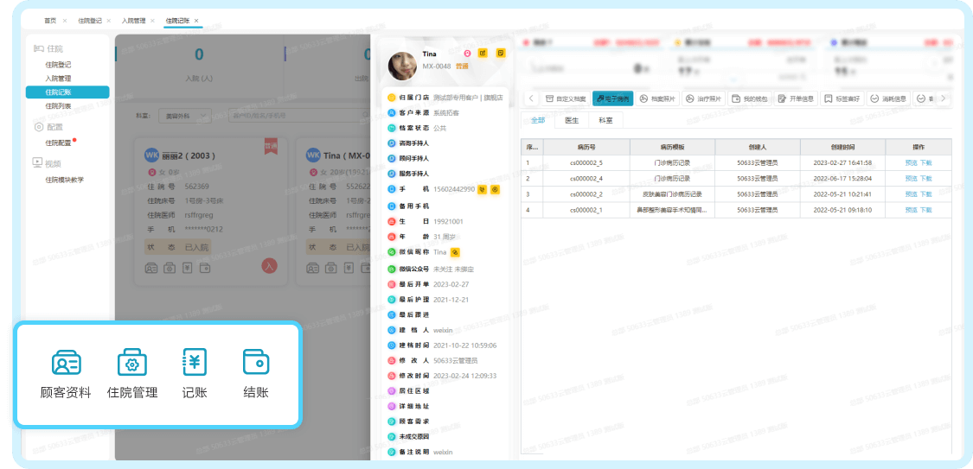Click the 已入院 status on 丽丽2 card
This screenshot has width=973, height=469.
(196, 247)
